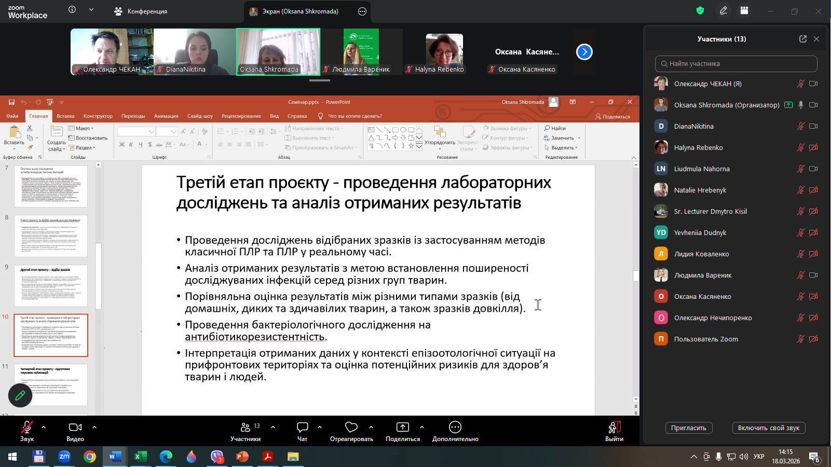This screenshot has height=467, width=831.
Task: Expand video options arrow beside Video
Action: [x=94, y=427]
